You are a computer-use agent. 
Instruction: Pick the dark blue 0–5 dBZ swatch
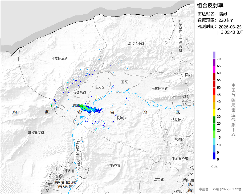click(214, 156)
